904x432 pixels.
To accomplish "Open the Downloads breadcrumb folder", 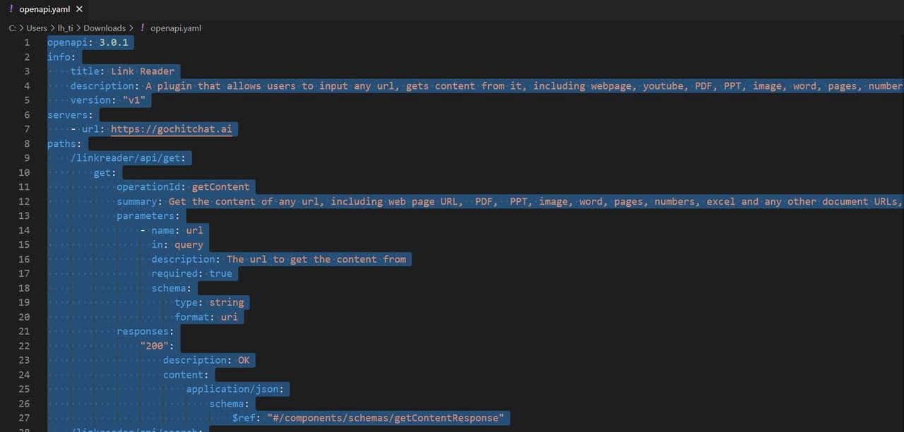I will pyautogui.click(x=104, y=28).
